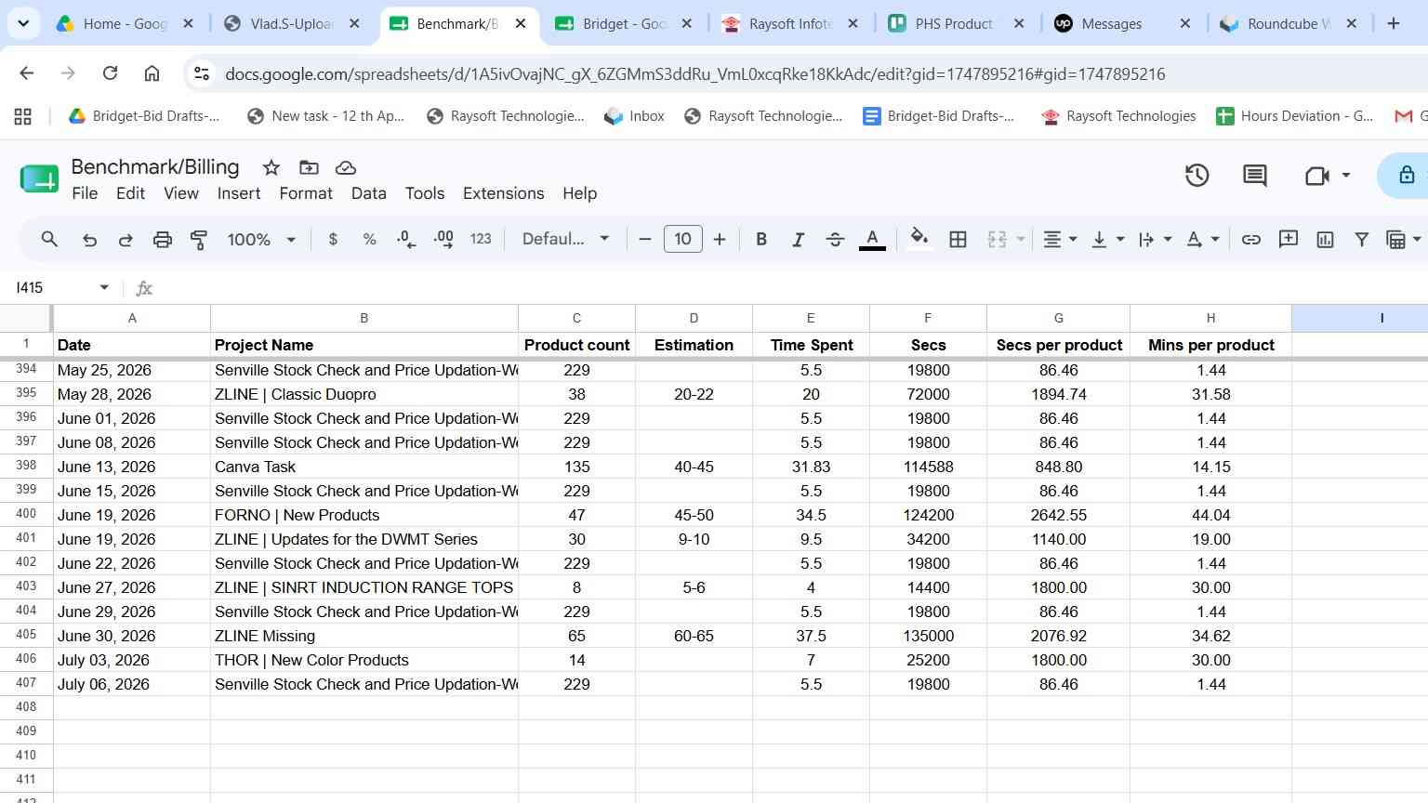The image size is (1428, 803).
Task: Toggle italic formatting
Action: (798, 240)
